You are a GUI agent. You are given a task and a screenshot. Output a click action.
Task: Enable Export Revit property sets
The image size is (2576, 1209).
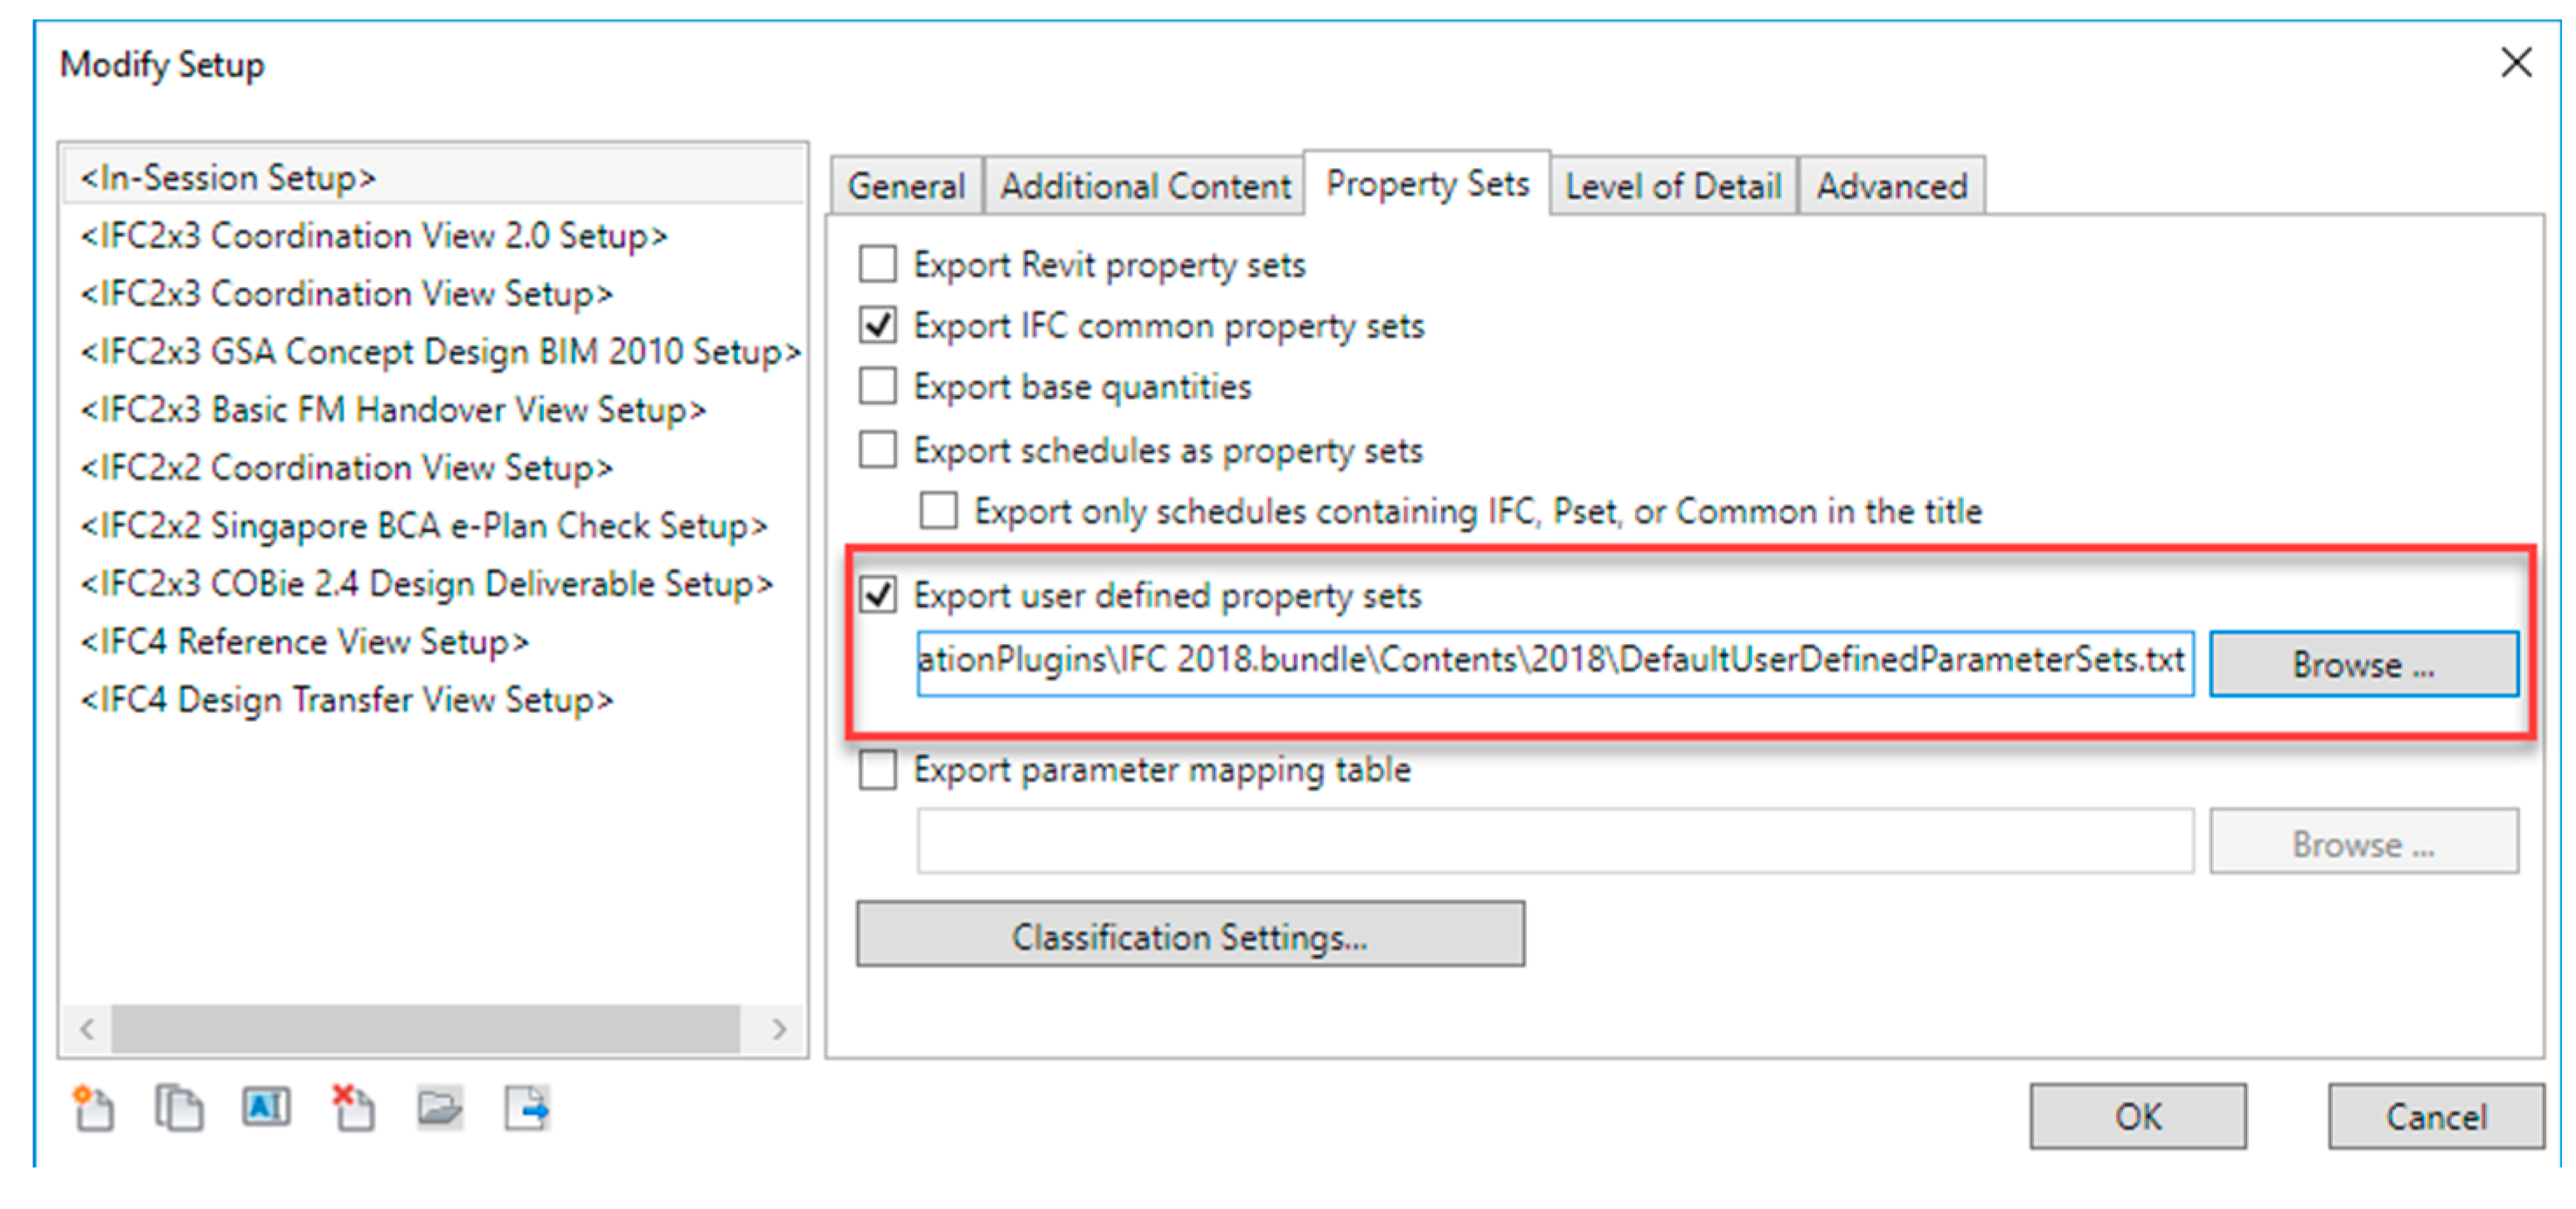point(878,265)
